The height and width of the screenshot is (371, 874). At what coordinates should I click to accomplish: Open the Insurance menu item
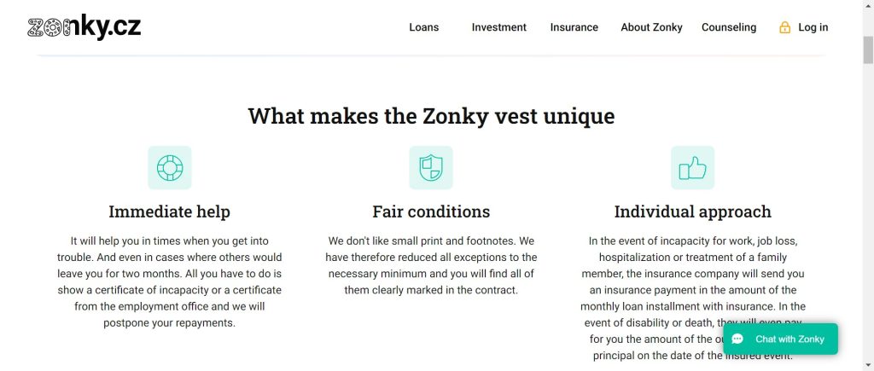tap(574, 27)
